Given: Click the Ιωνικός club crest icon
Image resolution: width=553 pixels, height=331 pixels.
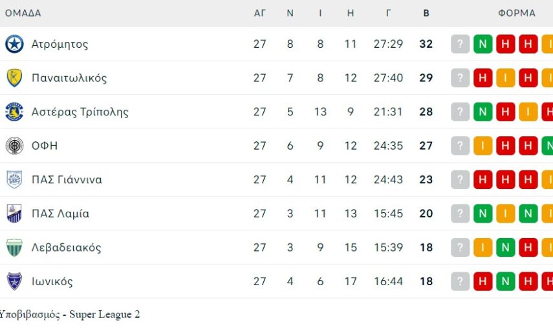Looking at the screenshot, I should coord(14,281).
